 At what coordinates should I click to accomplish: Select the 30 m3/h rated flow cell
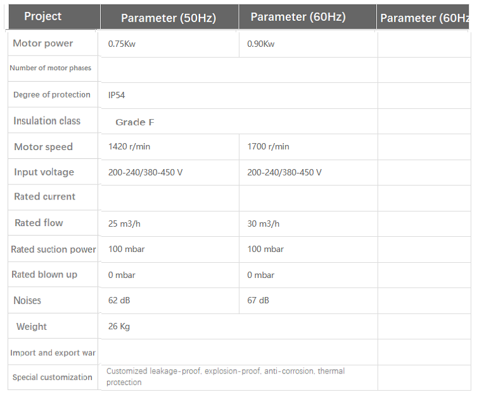click(264, 224)
